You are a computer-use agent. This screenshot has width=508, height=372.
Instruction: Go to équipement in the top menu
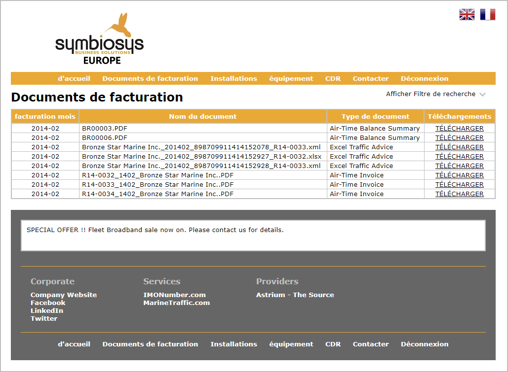[x=291, y=79]
